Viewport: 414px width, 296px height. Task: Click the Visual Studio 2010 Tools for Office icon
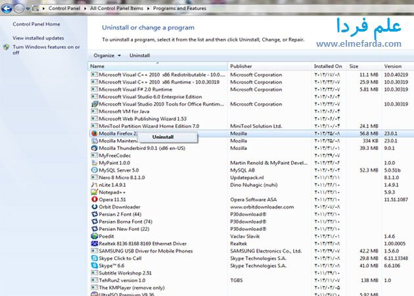click(x=94, y=104)
